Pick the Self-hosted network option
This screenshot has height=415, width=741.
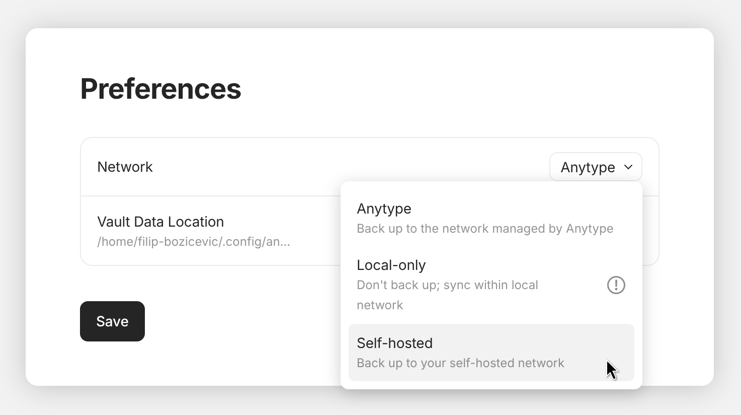pyautogui.click(x=490, y=353)
